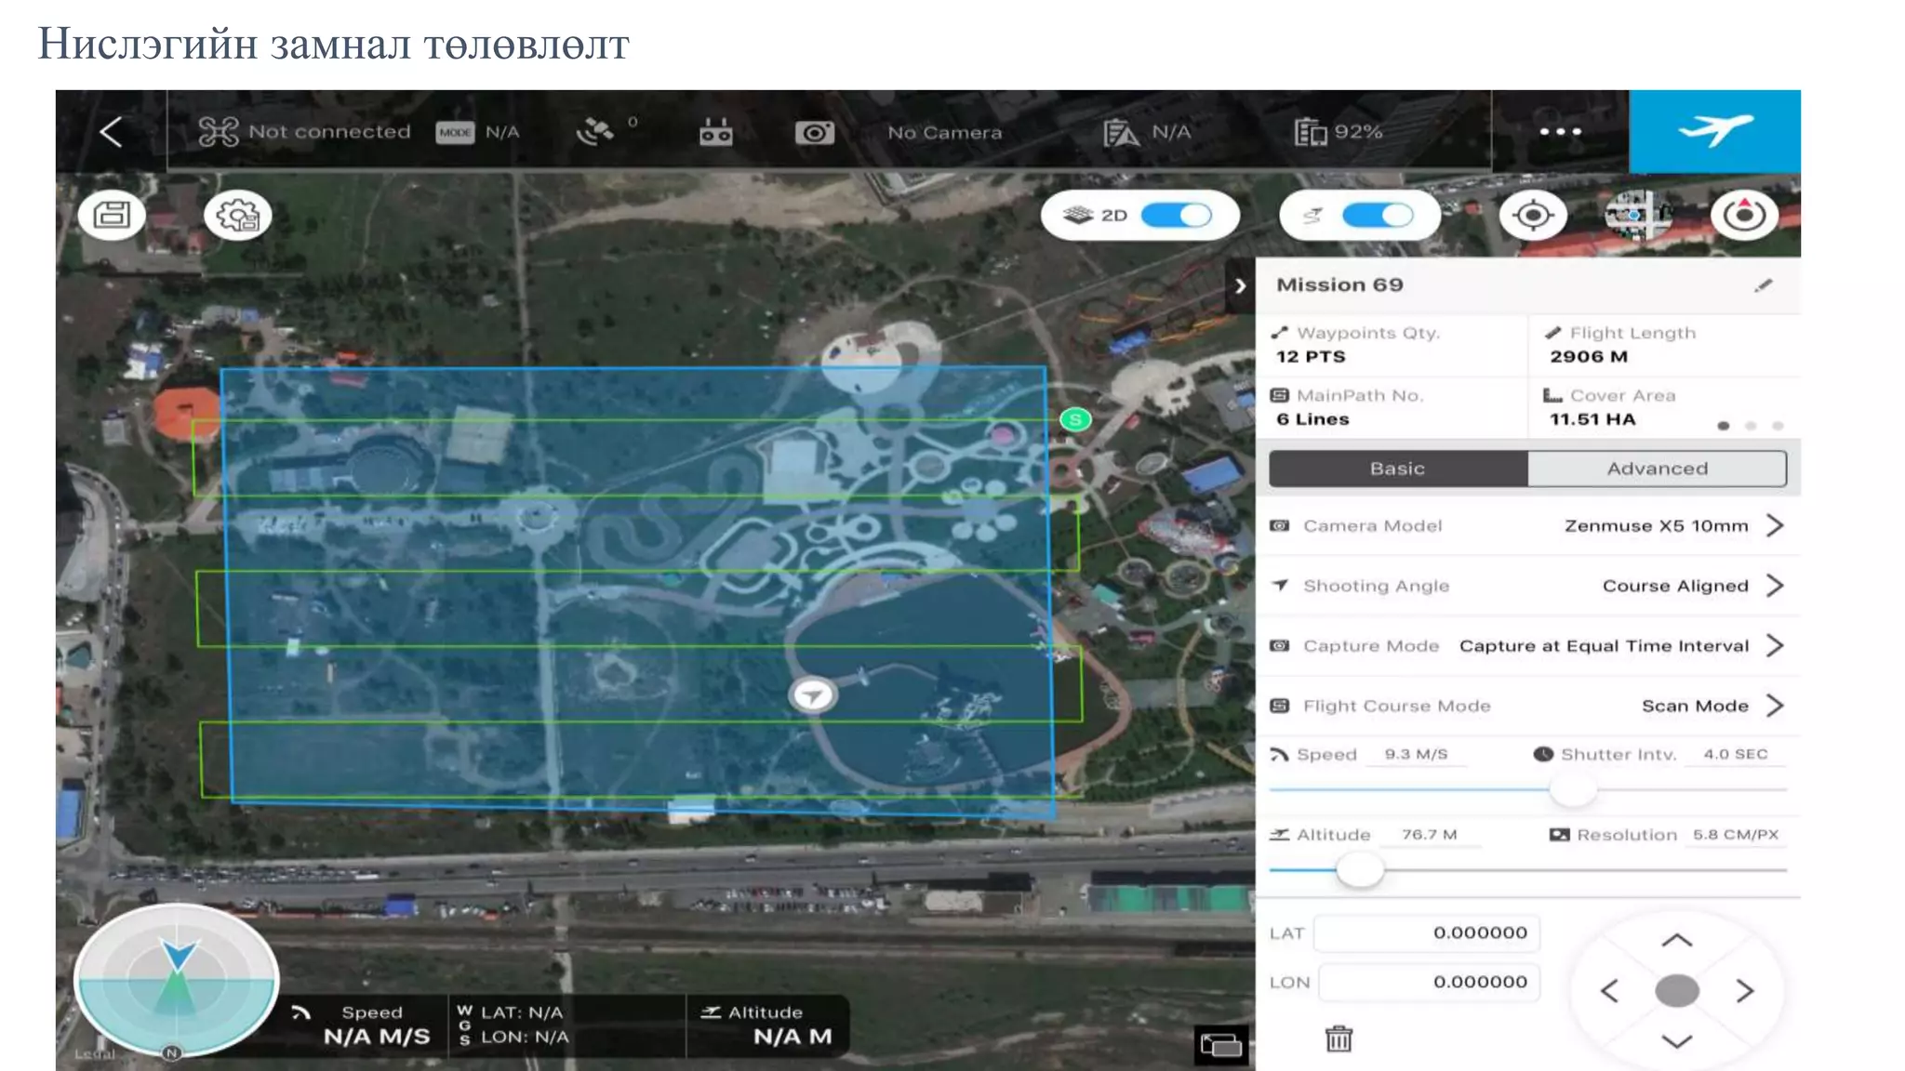This screenshot has height=1071, width=1905.
Task: Switch to the Advanced tab
Action: coord(1657,469)
